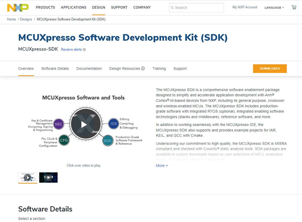Open the APPLICATIONS menu
302x222 pixels.
[x=73, y=7]
